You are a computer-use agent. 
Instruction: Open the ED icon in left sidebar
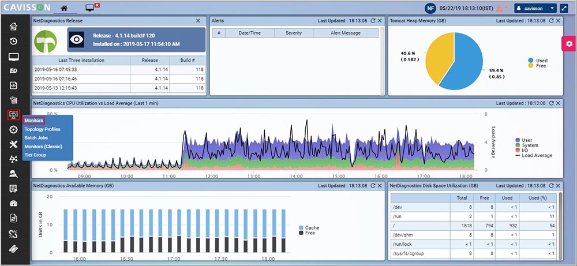coord(14,71)
